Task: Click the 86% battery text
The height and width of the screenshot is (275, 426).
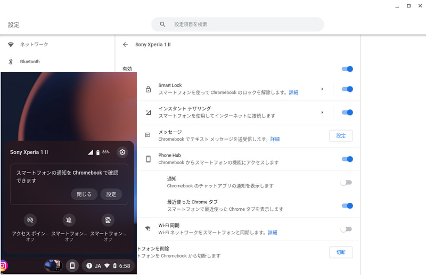Action: pos(105,152)
